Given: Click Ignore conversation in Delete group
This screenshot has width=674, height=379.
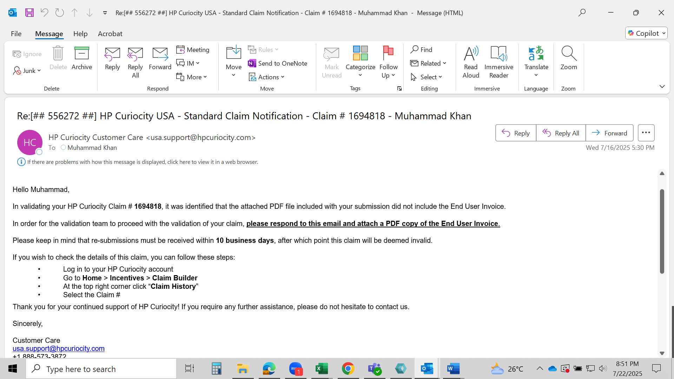Looking at the screenshot, I should [27, 54].
